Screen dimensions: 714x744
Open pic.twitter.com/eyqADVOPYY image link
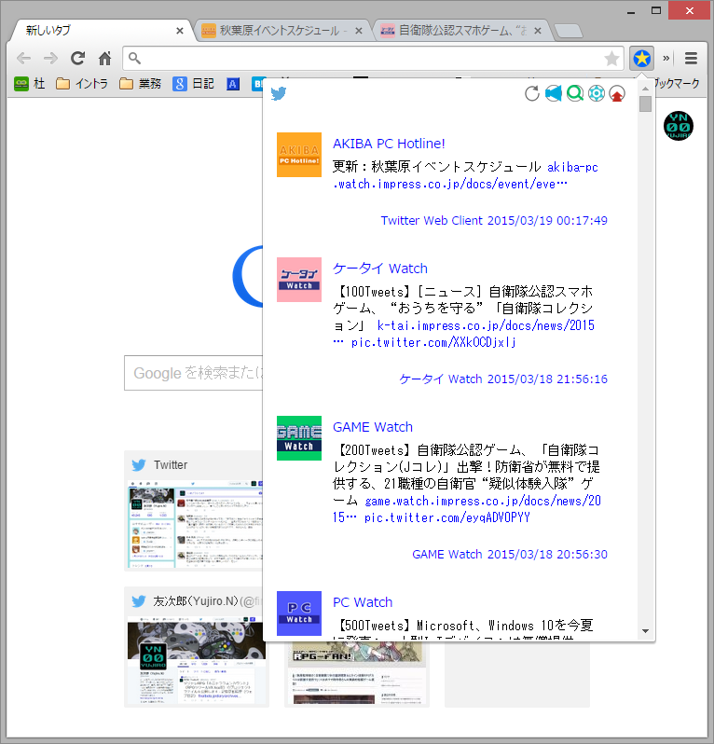click(446, 517)
